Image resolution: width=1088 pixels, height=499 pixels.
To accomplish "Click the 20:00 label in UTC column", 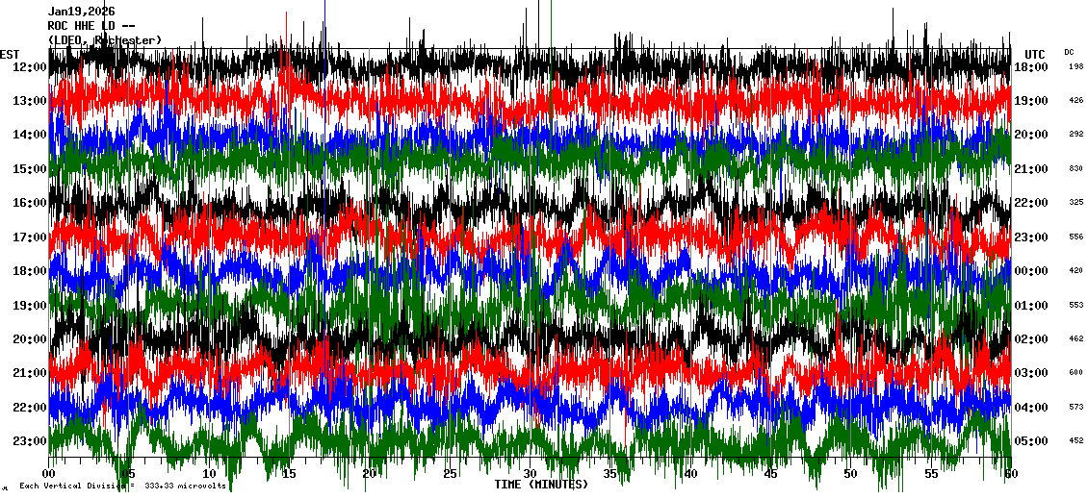I will tap(1030, 135).
